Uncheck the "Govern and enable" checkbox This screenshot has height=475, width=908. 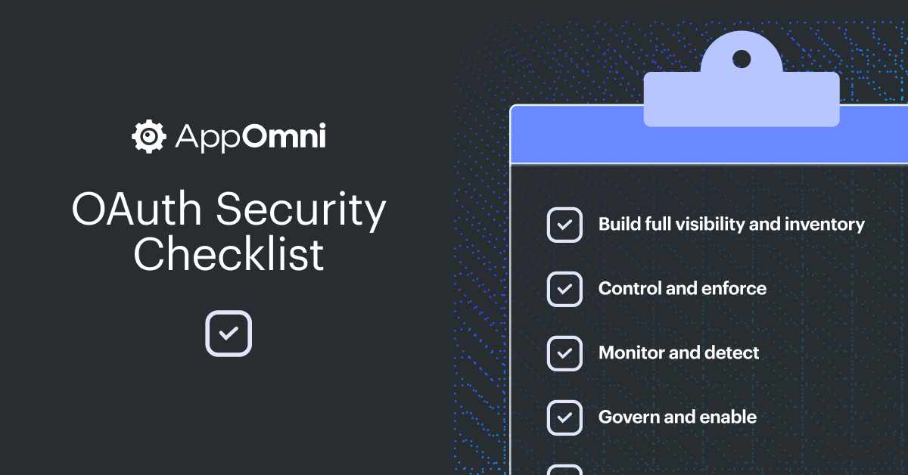point(564,417)
